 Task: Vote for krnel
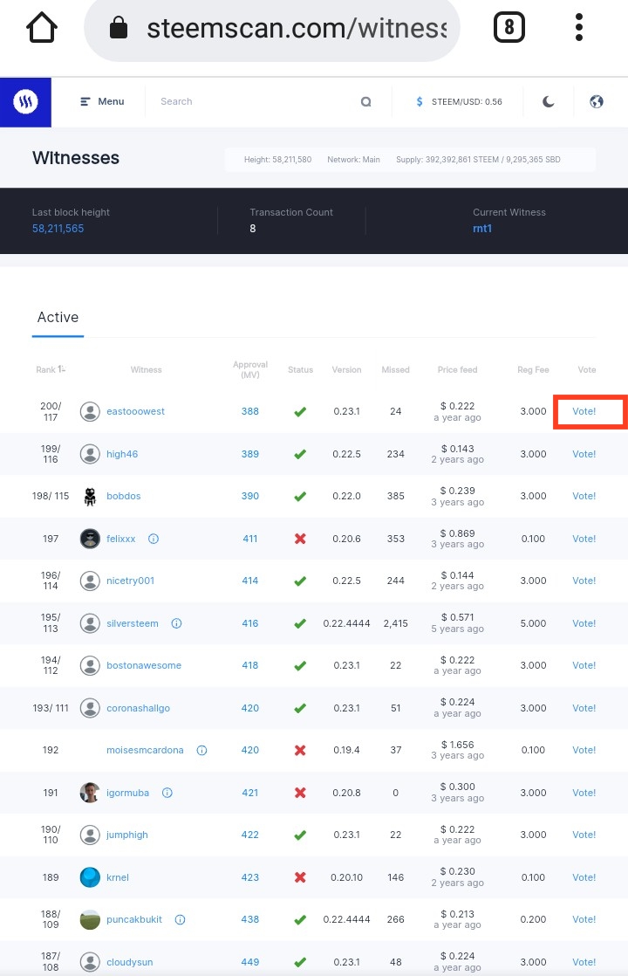coord(584,877)
